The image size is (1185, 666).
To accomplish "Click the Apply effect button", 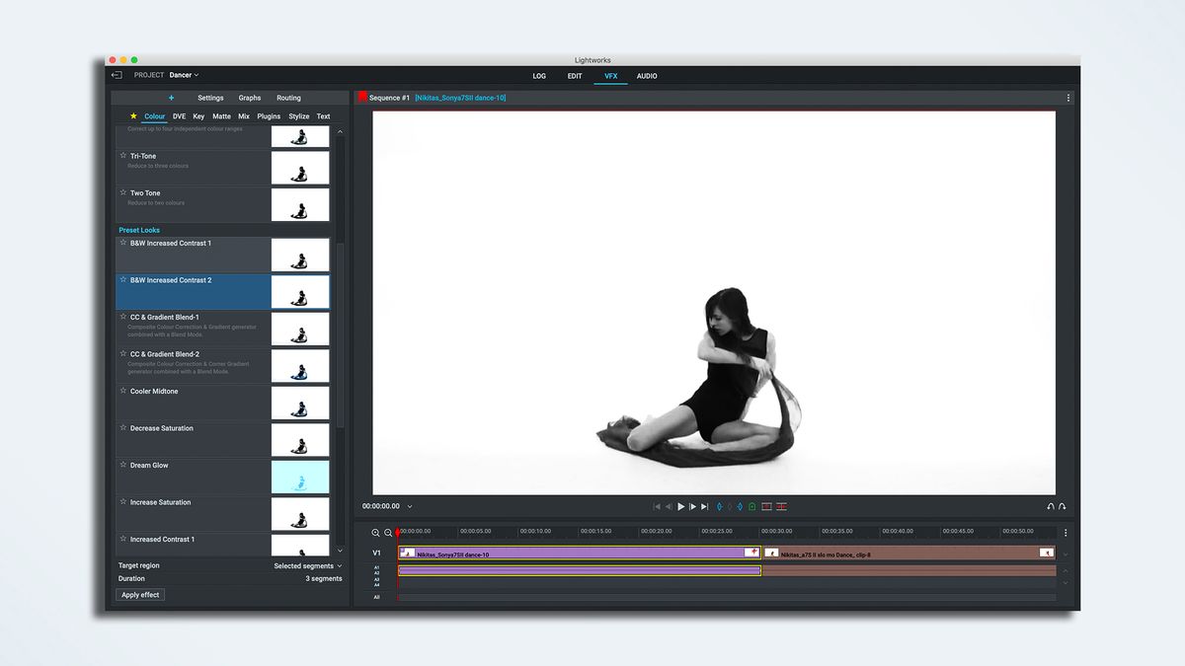I will point(139,594).
